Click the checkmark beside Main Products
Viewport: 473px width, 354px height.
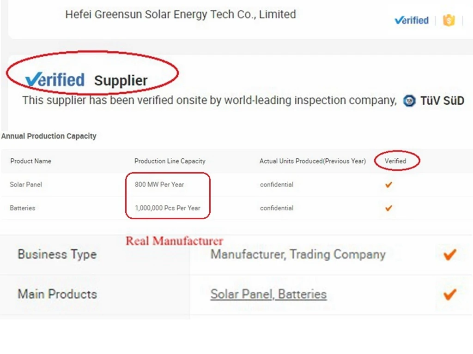449,294
